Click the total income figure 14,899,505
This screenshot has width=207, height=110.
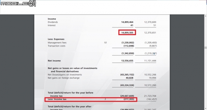point(127,32)
